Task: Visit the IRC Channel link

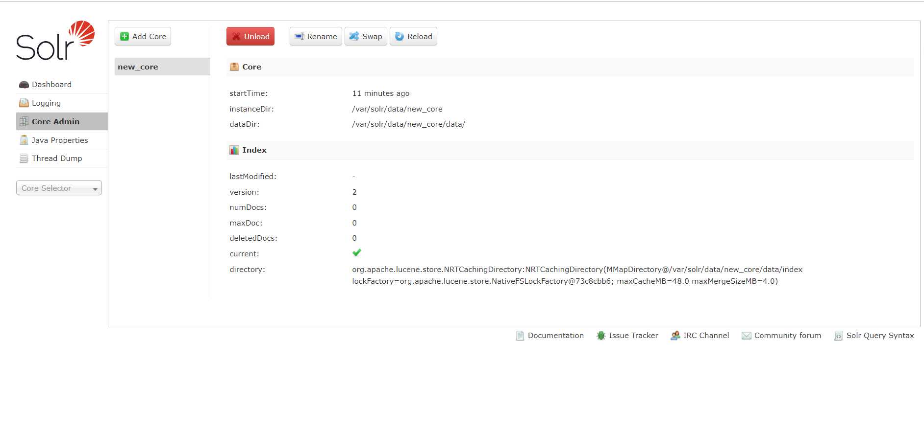Action: coord(700,336)
